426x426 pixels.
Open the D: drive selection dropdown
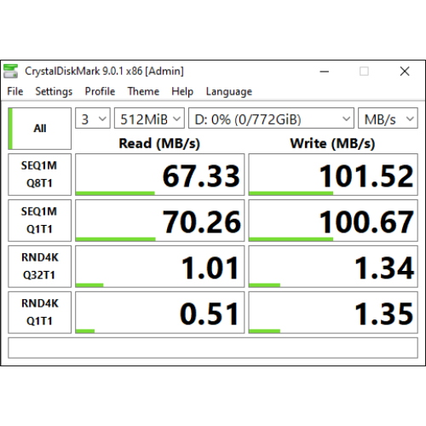tap(271, 118)
